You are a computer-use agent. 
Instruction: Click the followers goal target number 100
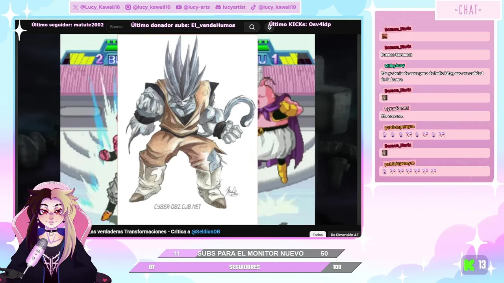tap(337, 267)
